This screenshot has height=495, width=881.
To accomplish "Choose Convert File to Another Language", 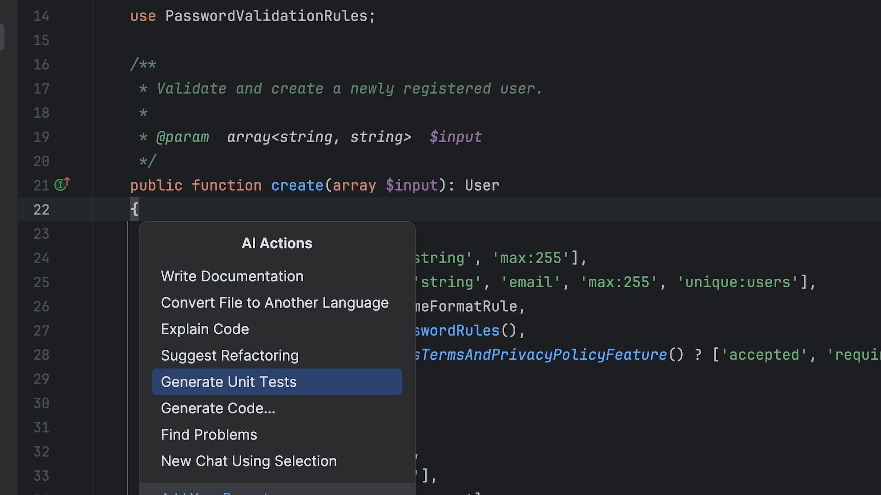I will point(274,303).
